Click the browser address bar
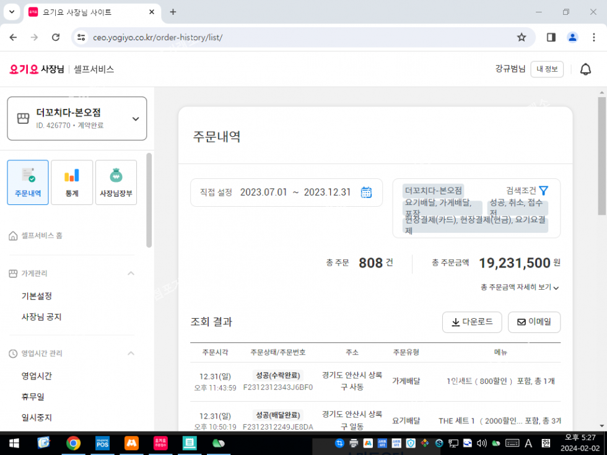 pos(297,37)
